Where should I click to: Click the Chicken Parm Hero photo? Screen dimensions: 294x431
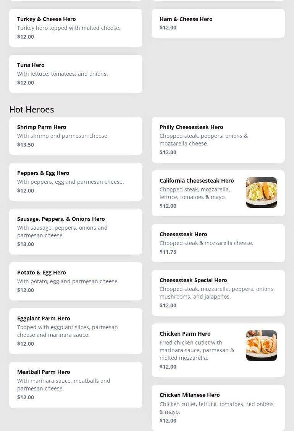click(261, 346)
